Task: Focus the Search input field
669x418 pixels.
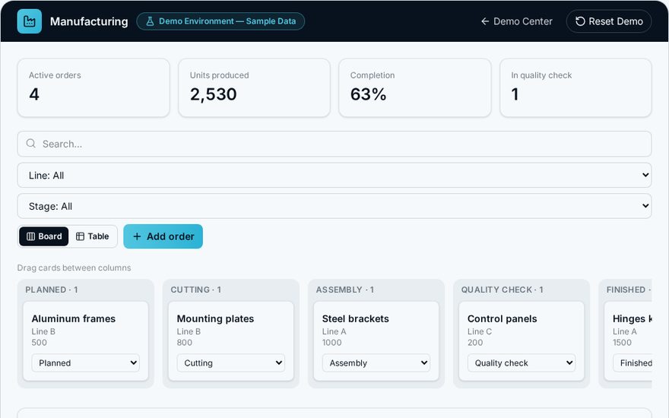Action: 334,144
